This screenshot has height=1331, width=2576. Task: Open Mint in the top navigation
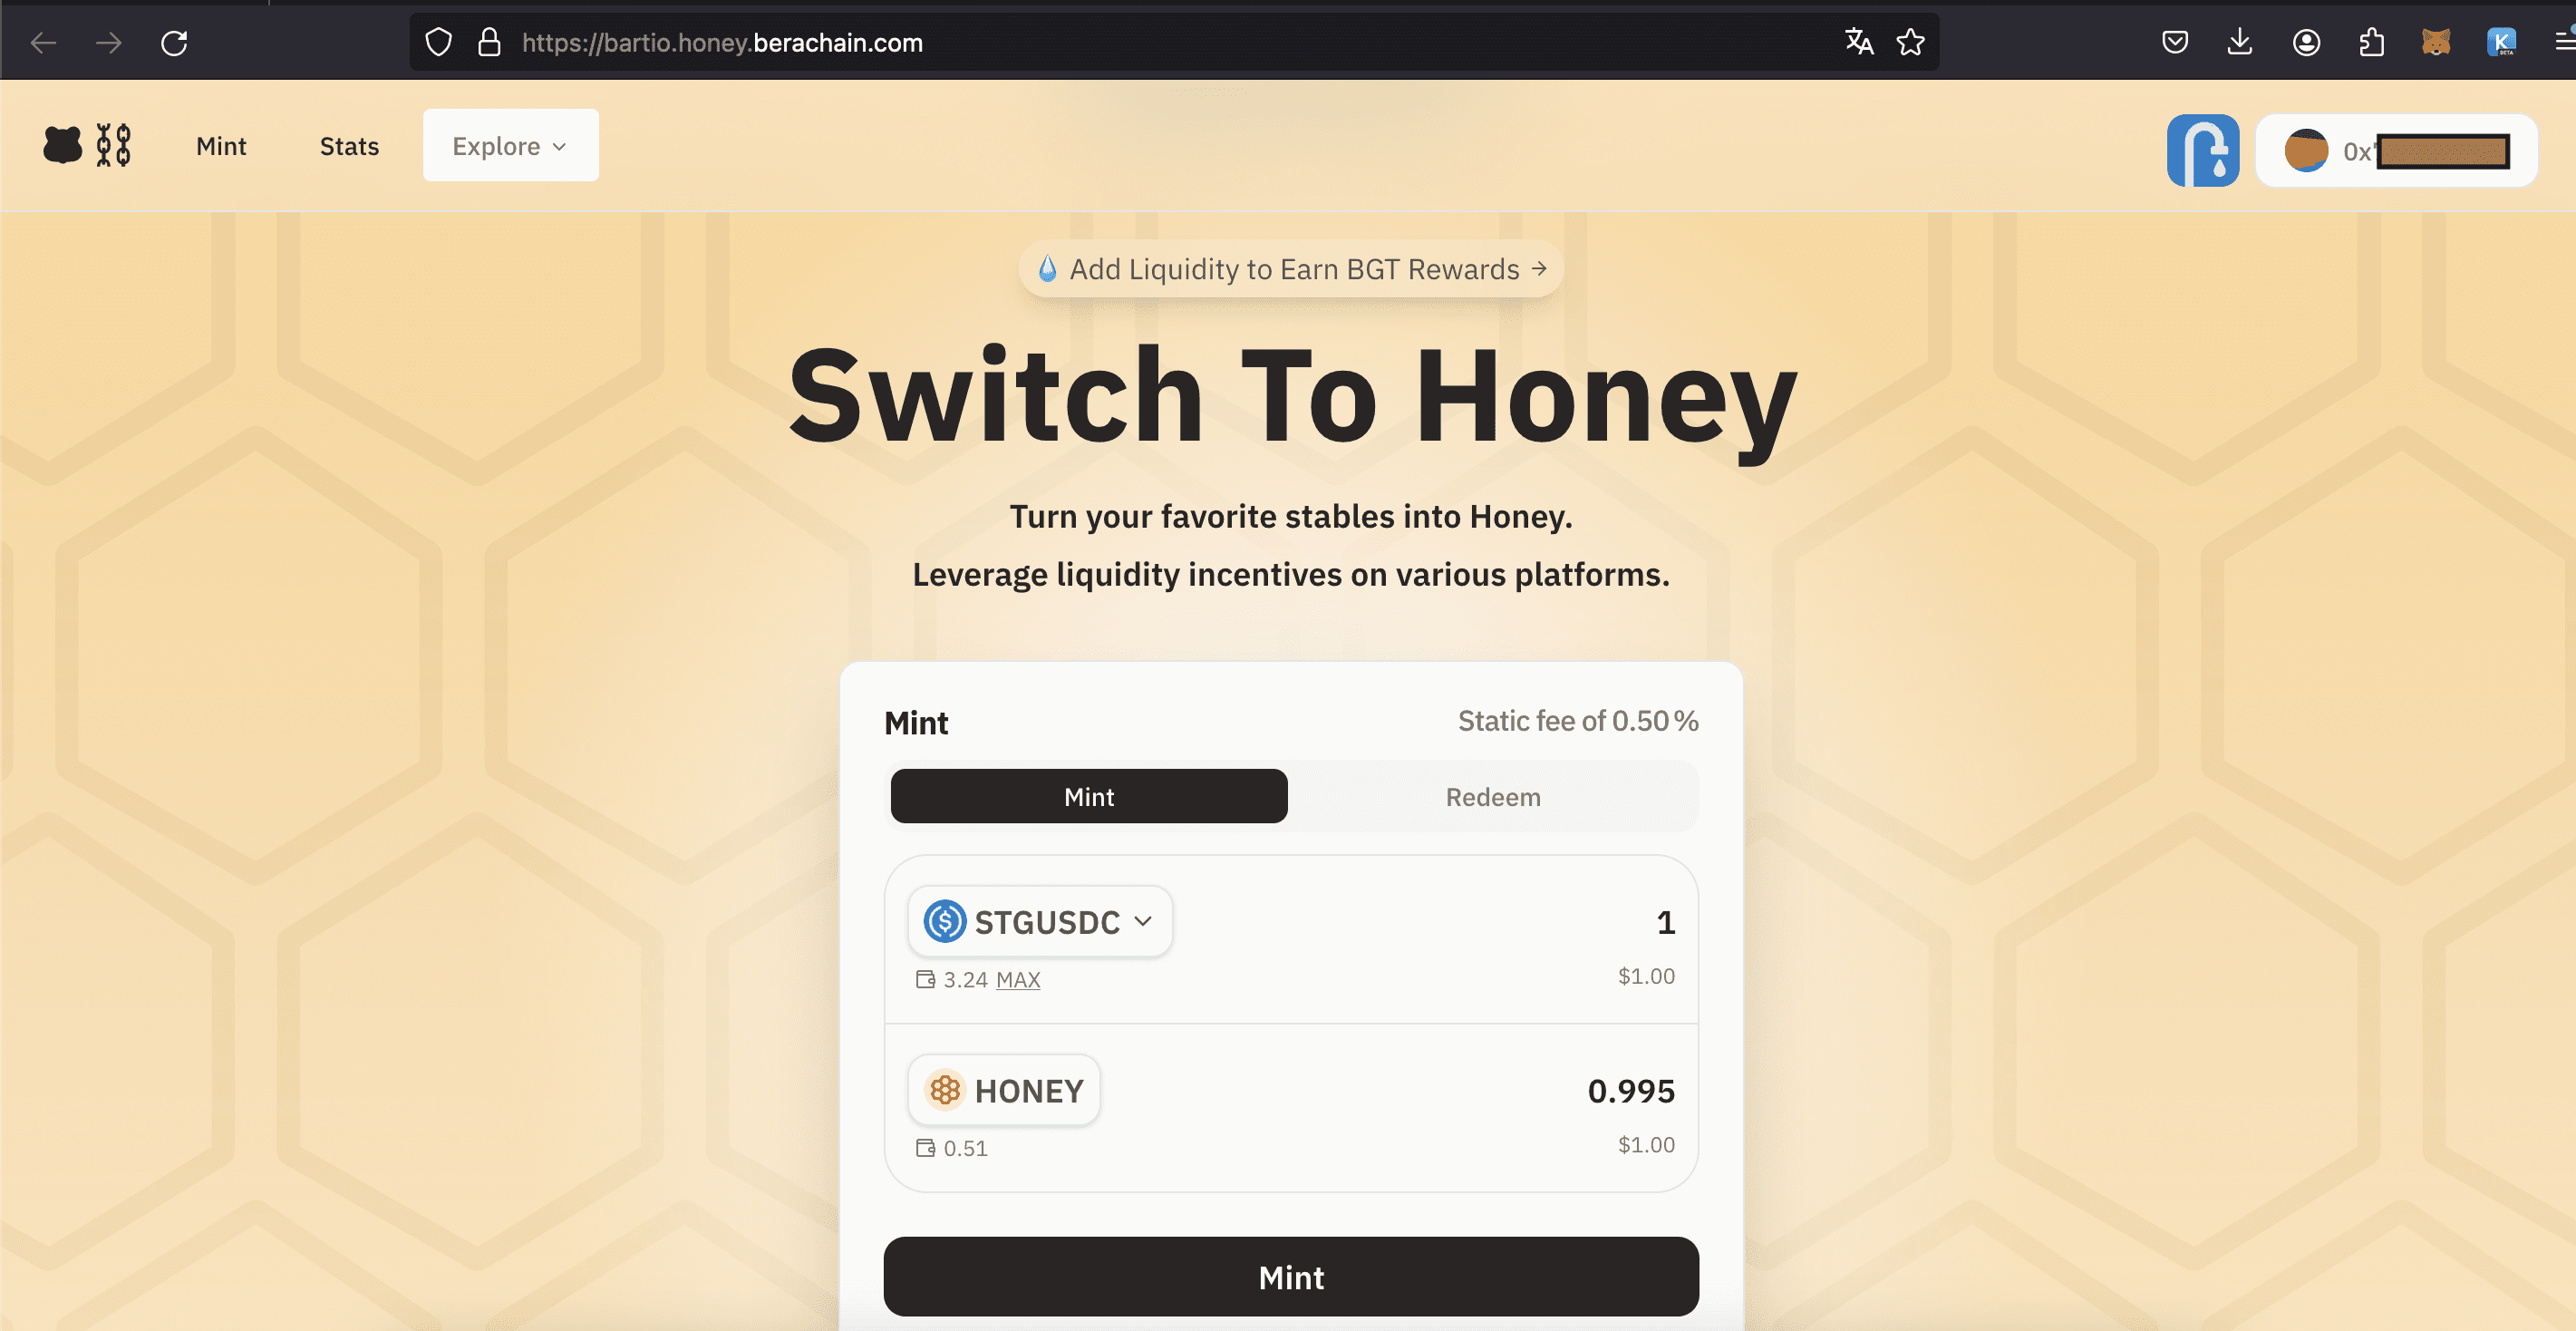click(221, 146)
